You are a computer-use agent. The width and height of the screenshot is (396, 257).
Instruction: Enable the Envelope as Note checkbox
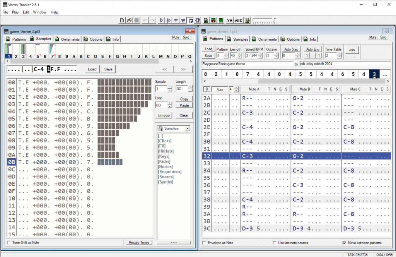tap(204, 243)
